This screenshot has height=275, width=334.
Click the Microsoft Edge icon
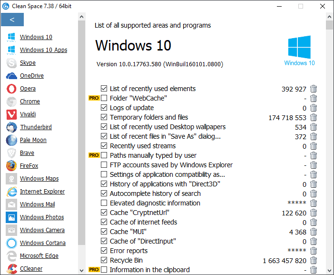pyautogui.click(x=12, y=256)
